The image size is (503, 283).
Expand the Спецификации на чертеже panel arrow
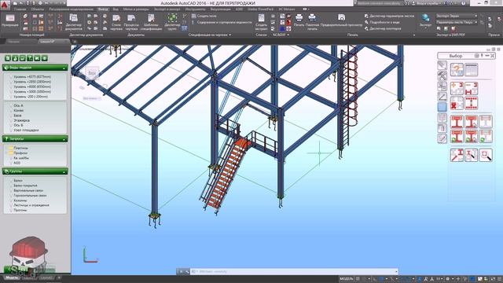click(229, 35)
